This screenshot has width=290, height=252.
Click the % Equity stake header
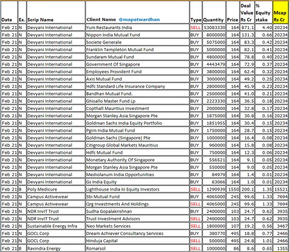tap(264, 12)
